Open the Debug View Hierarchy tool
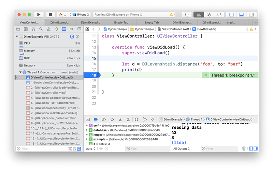 pyautogui.click(x=136, y=119)
